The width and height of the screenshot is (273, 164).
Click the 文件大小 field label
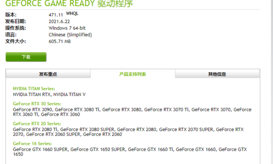coord(16,41)
